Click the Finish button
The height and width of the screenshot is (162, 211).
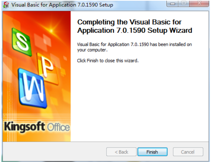click(x=153, y=152)
